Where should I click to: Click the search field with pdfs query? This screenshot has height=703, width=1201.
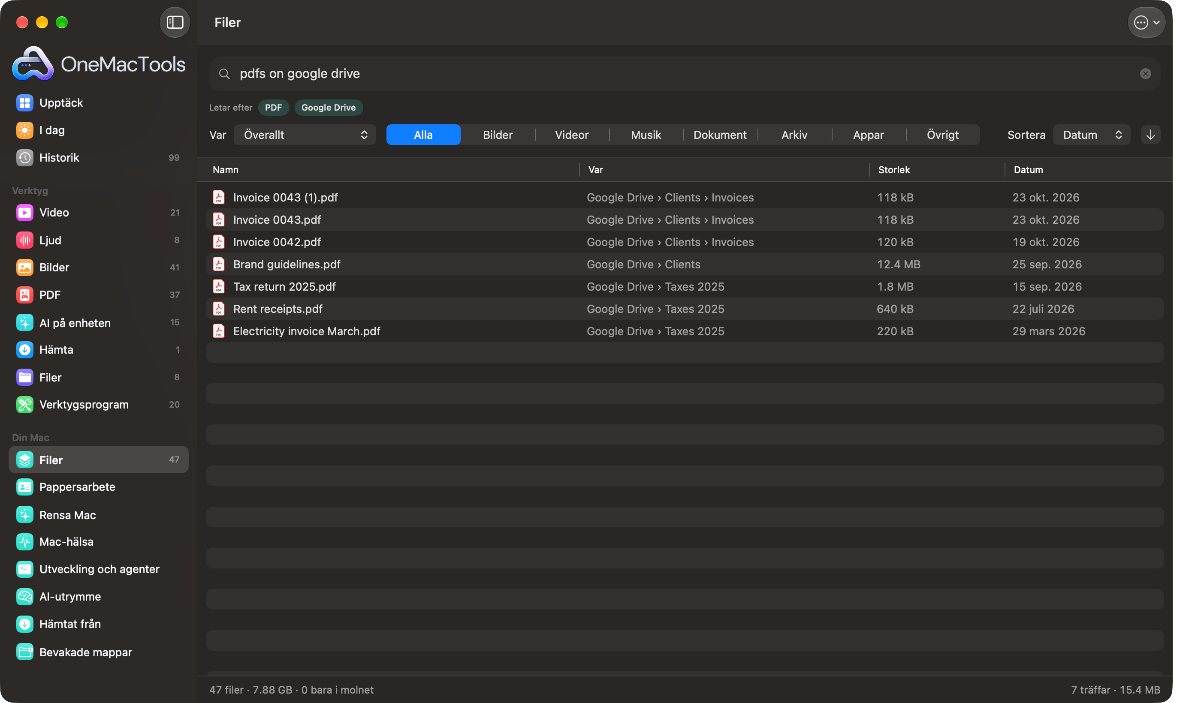pos(685,74)
